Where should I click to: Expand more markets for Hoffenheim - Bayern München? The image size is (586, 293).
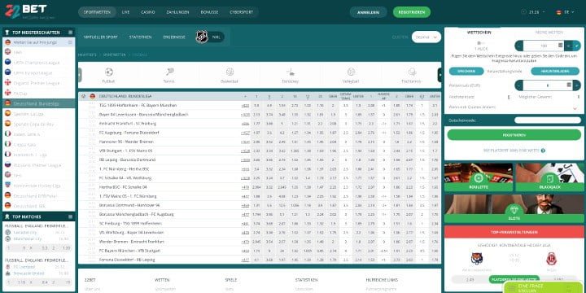tap(245, 105)
